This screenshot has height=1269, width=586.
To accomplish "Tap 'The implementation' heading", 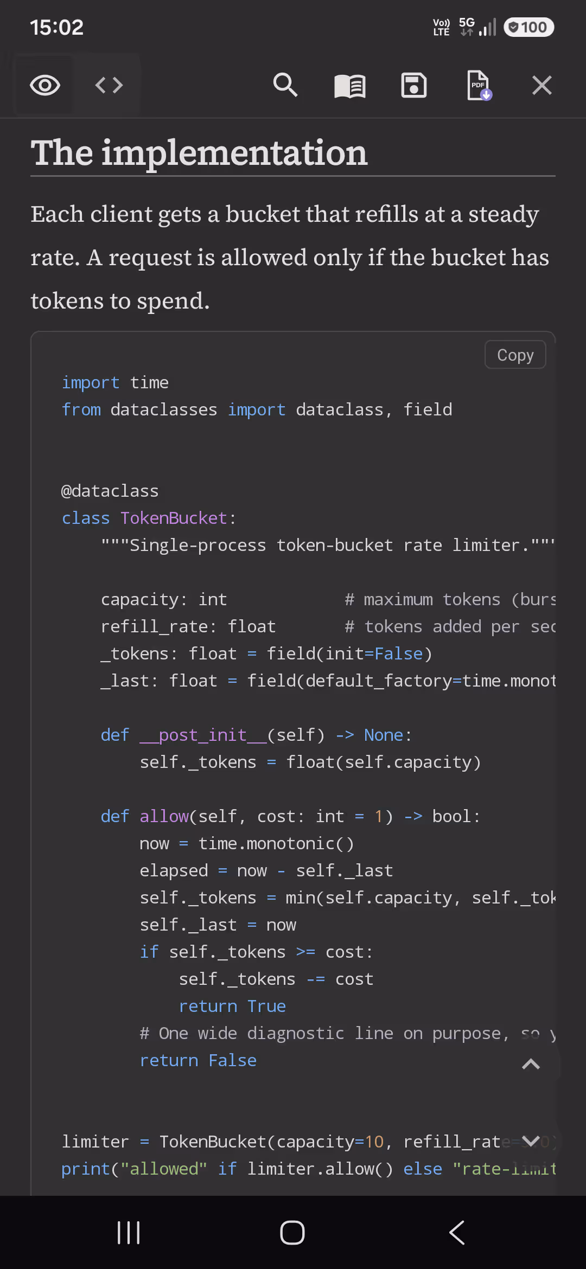I will point(199,152).
